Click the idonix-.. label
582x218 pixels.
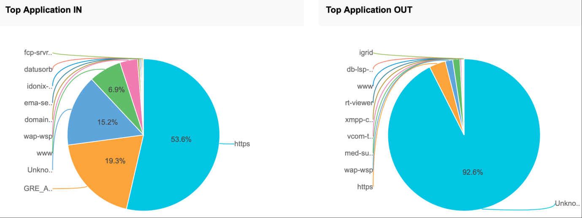pyautogui.click(x=39, y=87)
